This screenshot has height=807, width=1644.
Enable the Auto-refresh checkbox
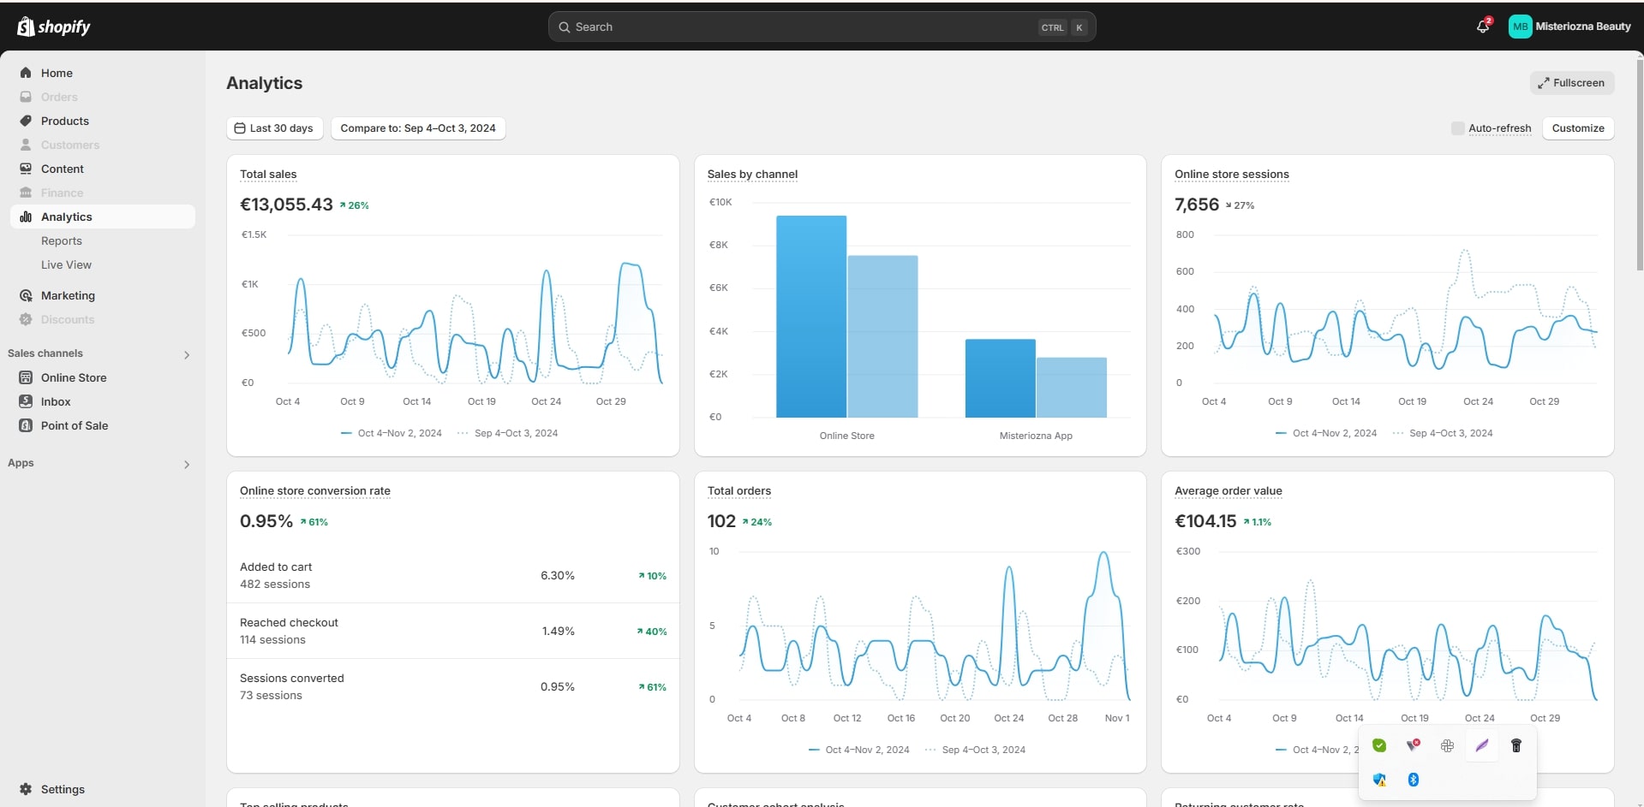point(1457,128)
